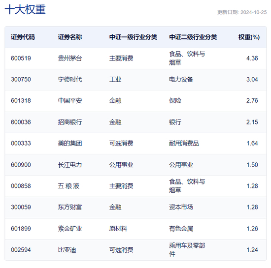Click the 证券名称 column header
Screen dimensions: 271x268
coord(70,37)
